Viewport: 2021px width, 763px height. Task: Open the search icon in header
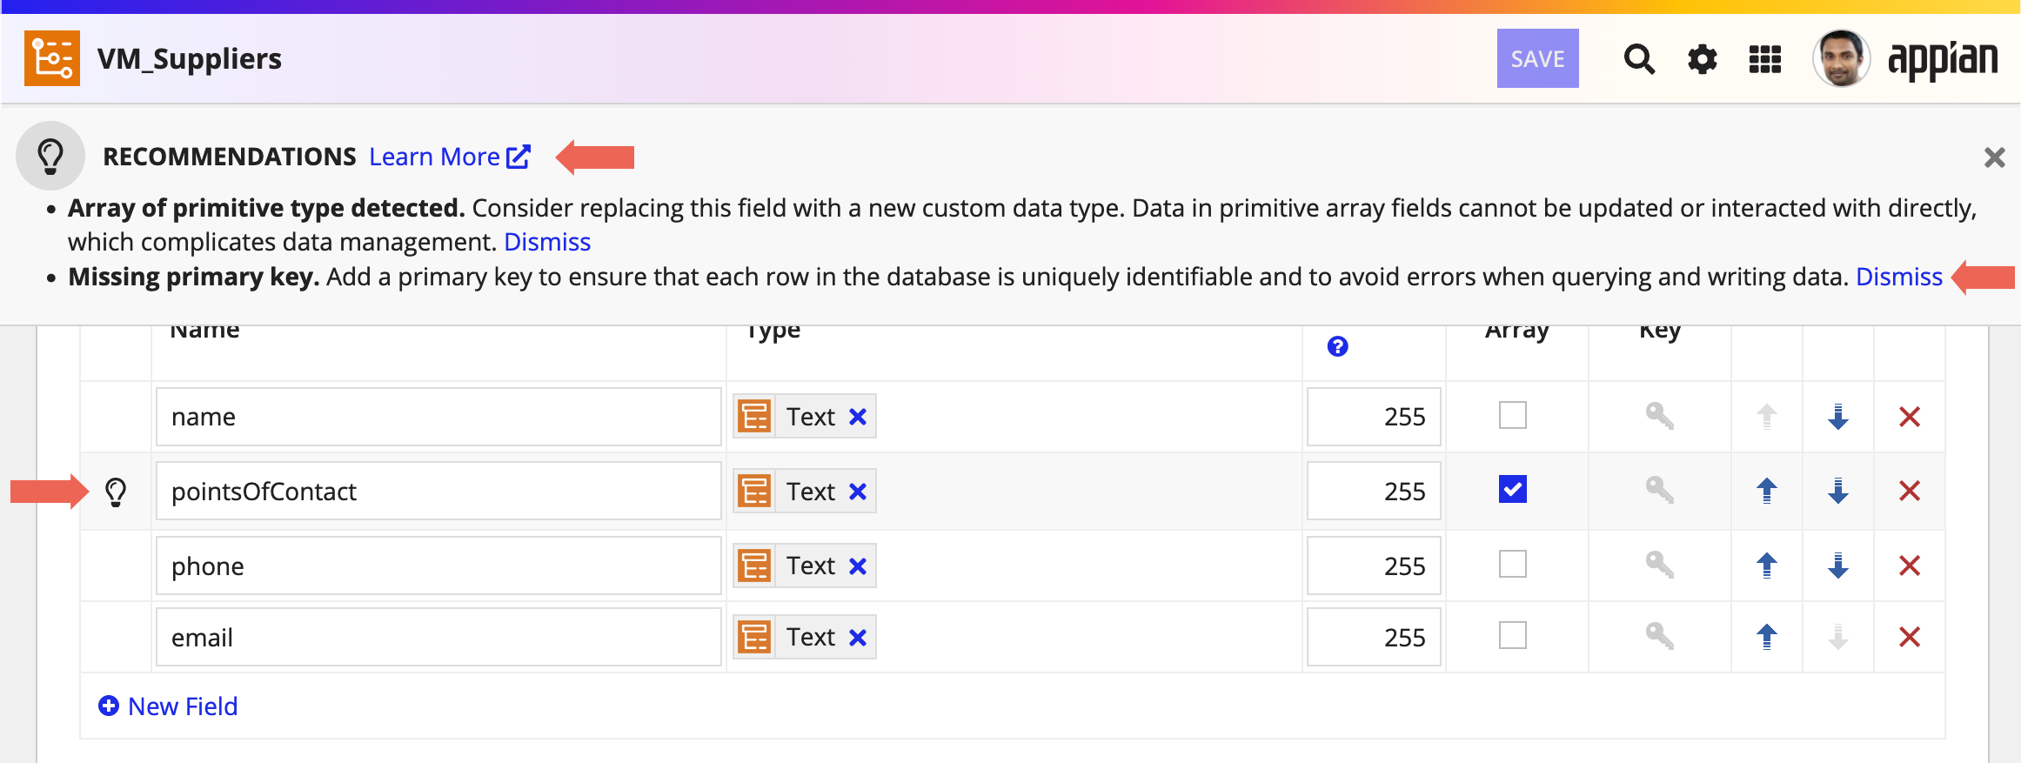click(x=1639, y=59)
